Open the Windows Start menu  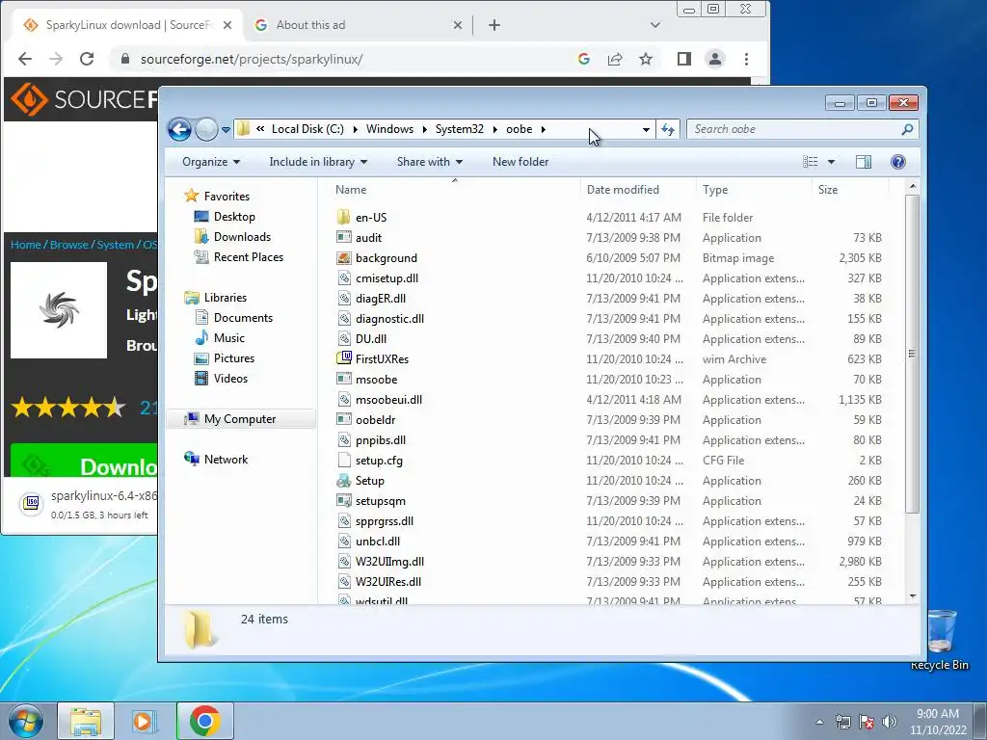26,721
